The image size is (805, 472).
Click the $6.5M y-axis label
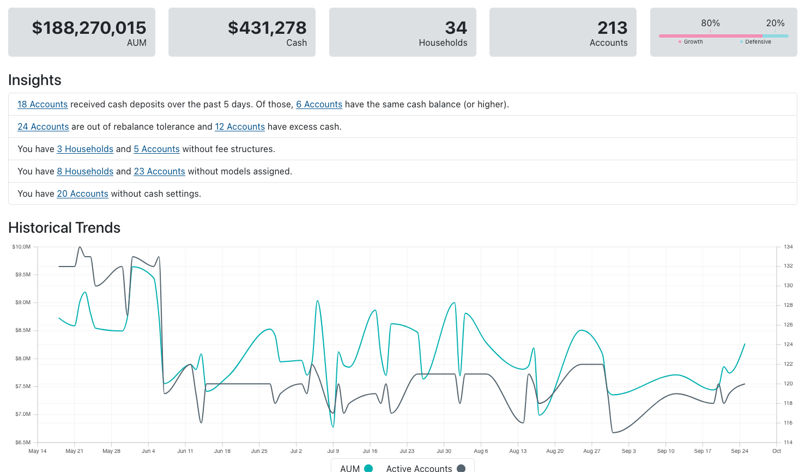click(x=23, y=443)
